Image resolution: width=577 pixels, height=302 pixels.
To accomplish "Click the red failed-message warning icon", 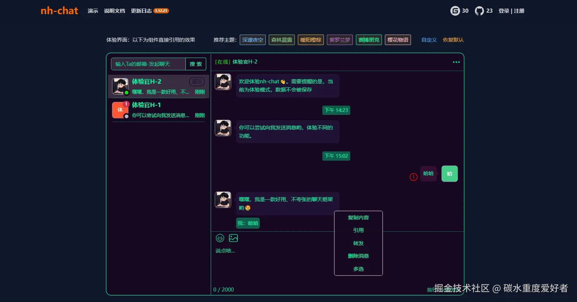I will (x=413, y=177).
